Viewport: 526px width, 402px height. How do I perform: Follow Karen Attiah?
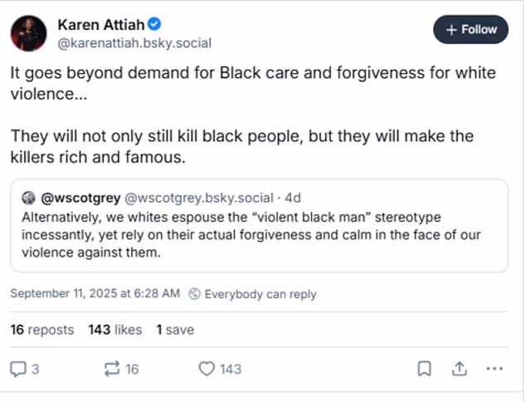click(x=470, y=30)
